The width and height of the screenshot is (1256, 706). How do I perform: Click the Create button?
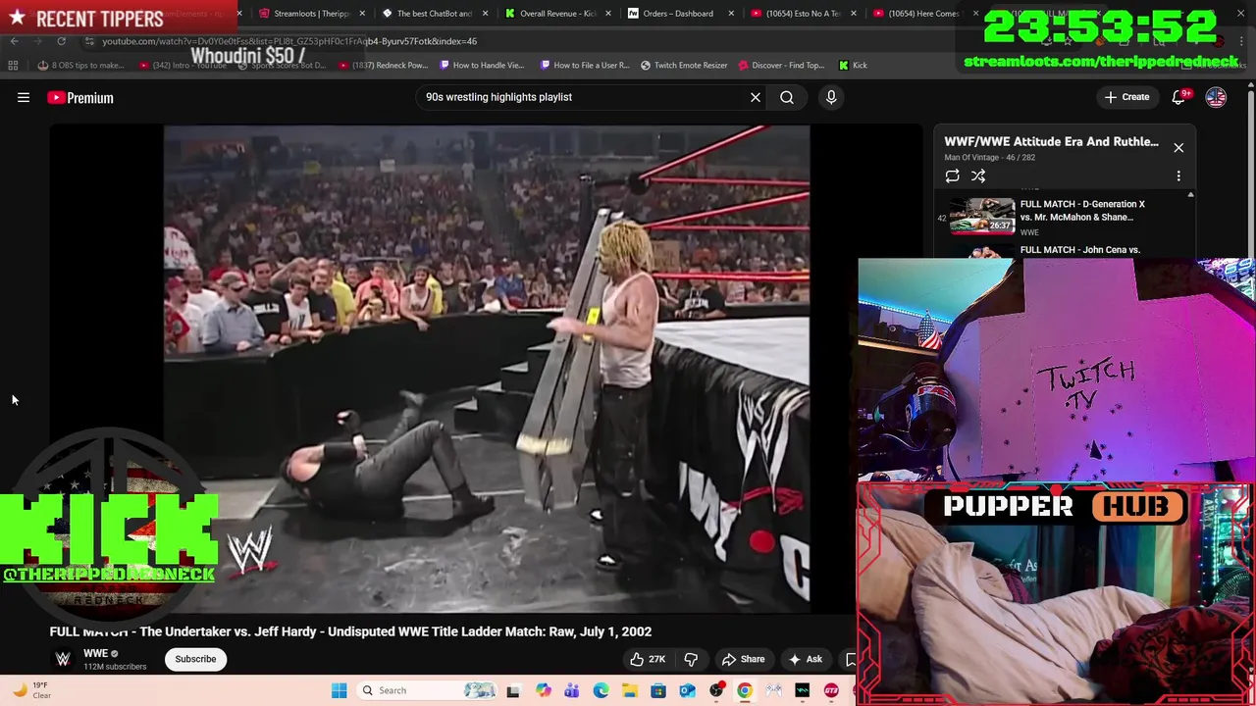pos(1125,97)
